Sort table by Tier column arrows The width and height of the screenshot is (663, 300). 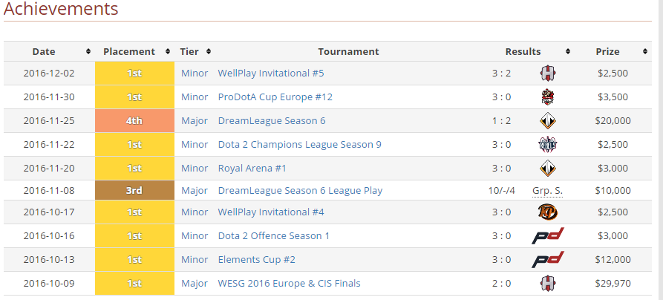tap(209, 52)
